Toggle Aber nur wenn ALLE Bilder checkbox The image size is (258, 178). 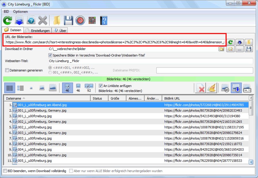(71, 171)
